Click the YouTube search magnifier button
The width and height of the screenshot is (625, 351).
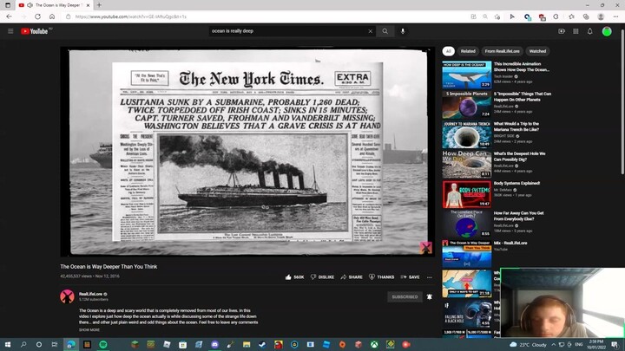pos(385,31)
